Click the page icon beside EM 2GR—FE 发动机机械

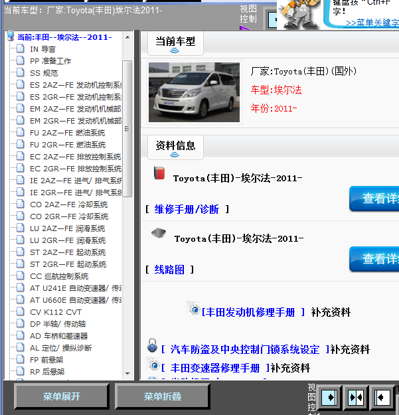click(x=21, y=120)
